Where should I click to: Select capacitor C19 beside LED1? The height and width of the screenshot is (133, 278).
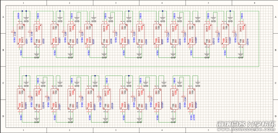point(30,32)
